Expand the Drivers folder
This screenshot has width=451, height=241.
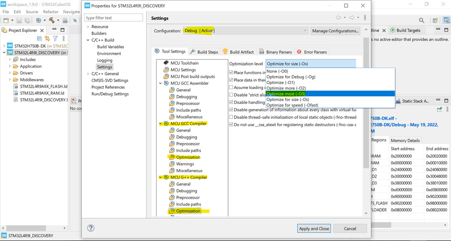click(10, 73)
